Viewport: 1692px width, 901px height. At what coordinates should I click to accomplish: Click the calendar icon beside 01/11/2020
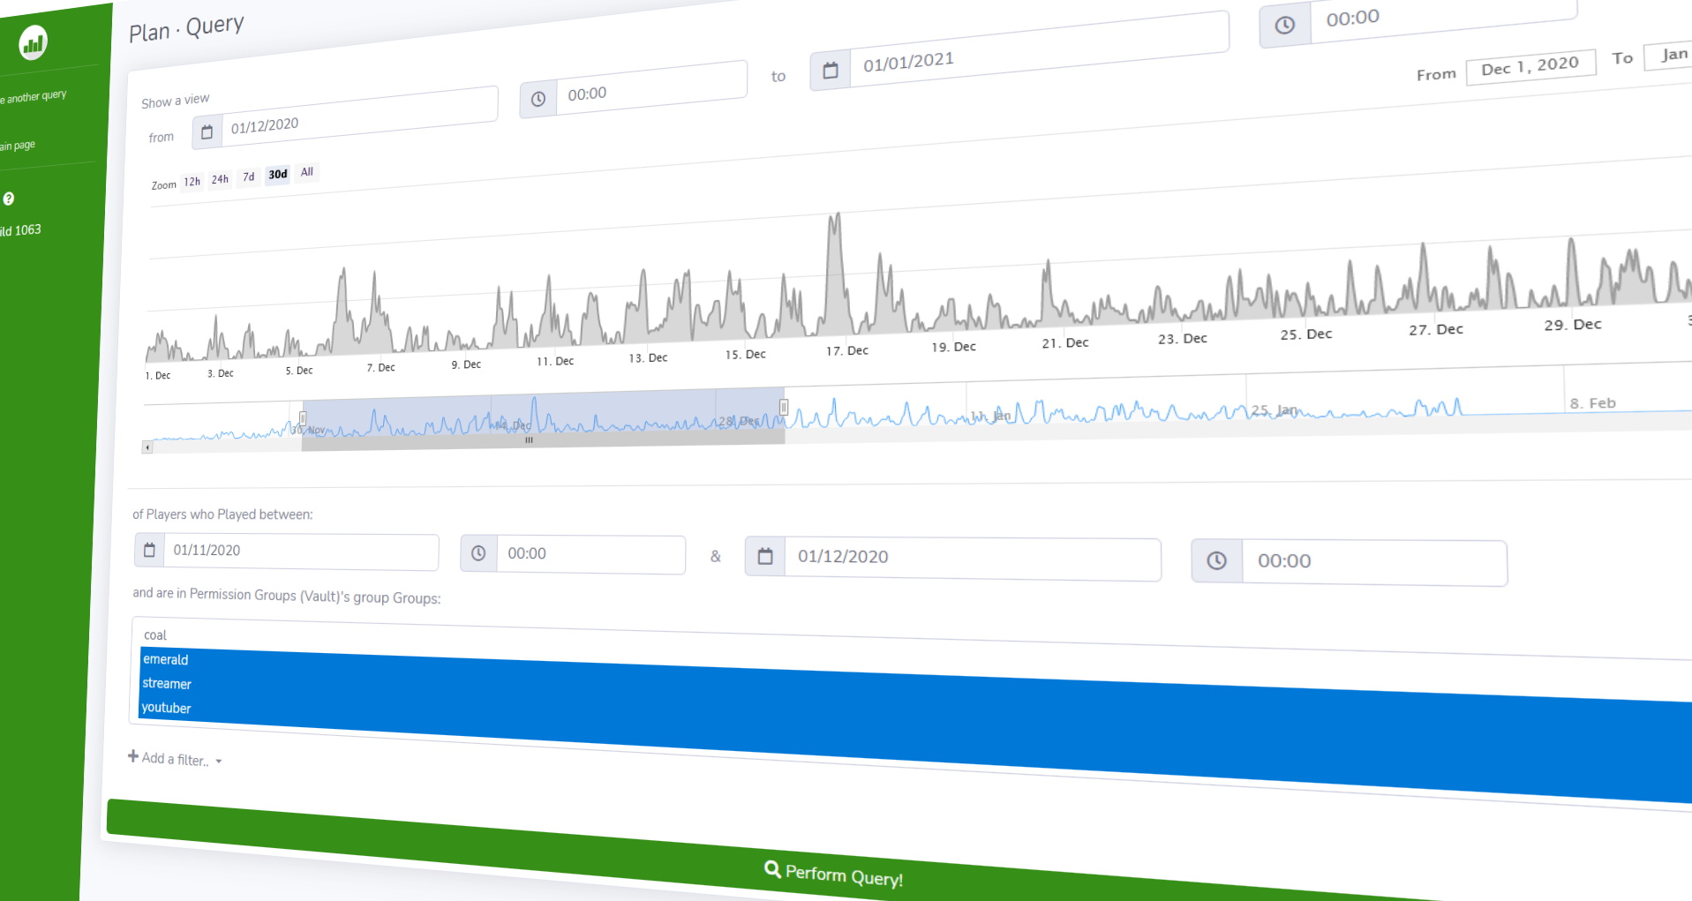tap(149, 548)
